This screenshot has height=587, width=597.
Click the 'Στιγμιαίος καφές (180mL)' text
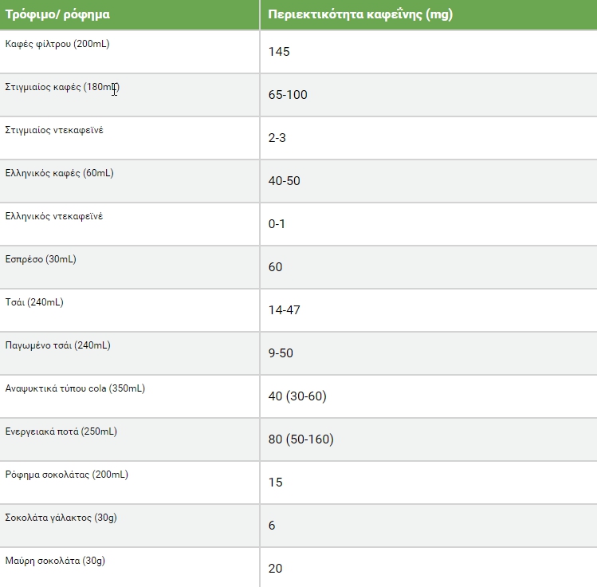62,87
